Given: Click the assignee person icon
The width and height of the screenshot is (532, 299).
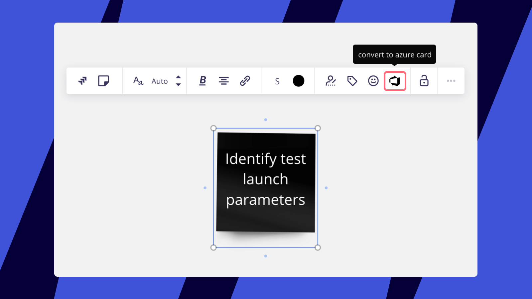Looking at the screenshot, I should tap(331, 81).
